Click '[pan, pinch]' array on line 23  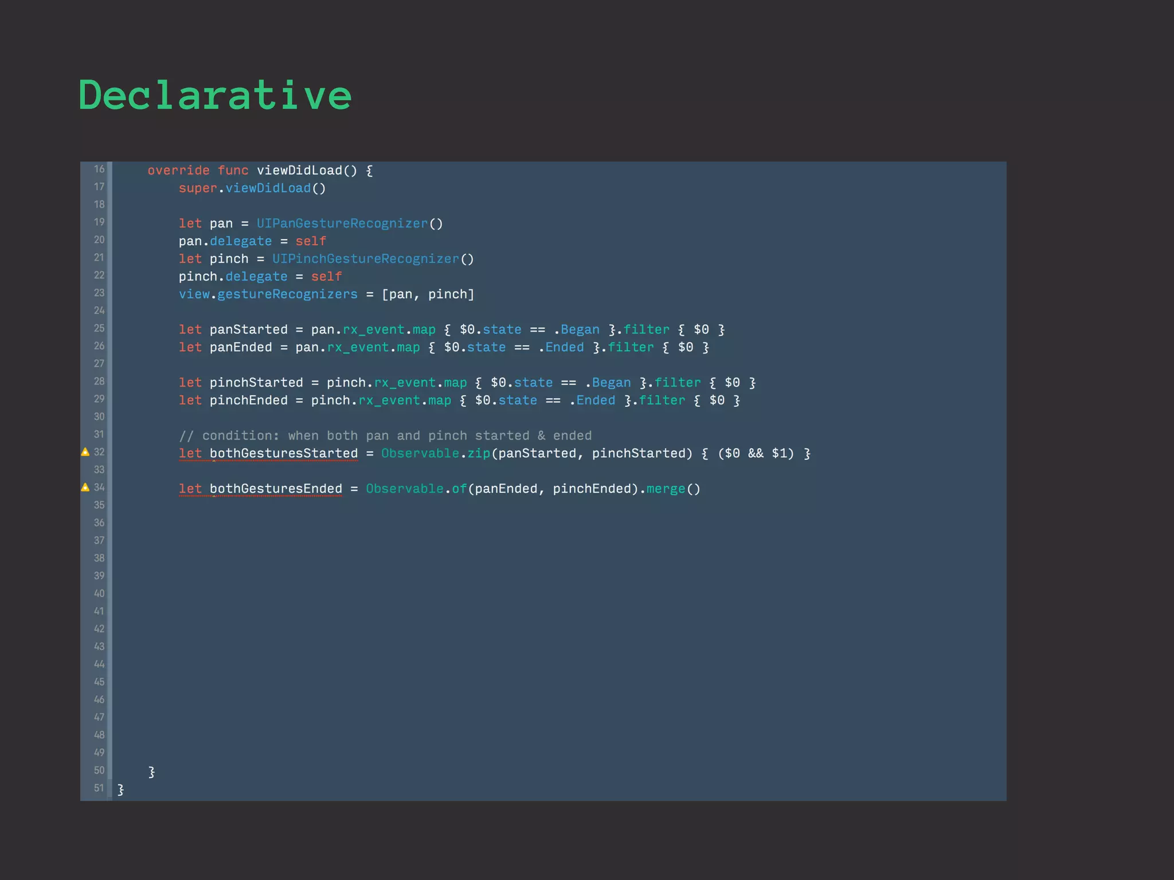pos(428,294)
